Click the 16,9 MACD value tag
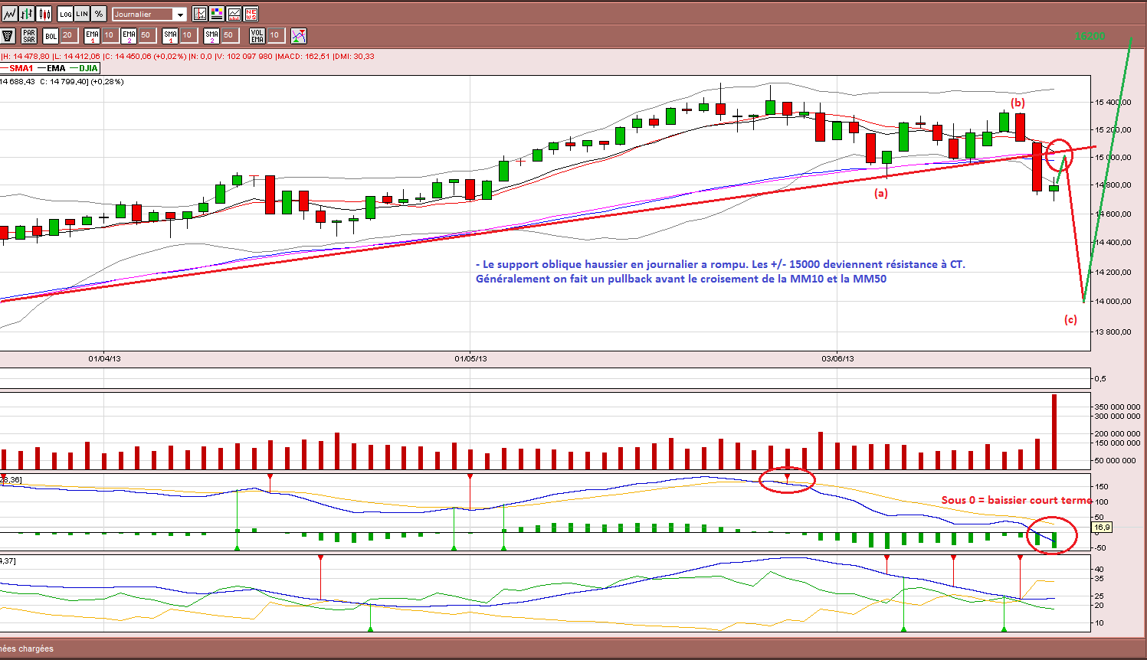1147x660 pixels. coord(1102,527)
